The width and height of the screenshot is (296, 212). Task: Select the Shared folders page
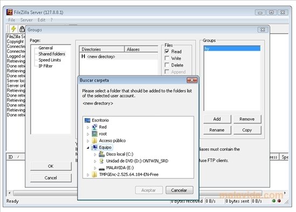52,54
